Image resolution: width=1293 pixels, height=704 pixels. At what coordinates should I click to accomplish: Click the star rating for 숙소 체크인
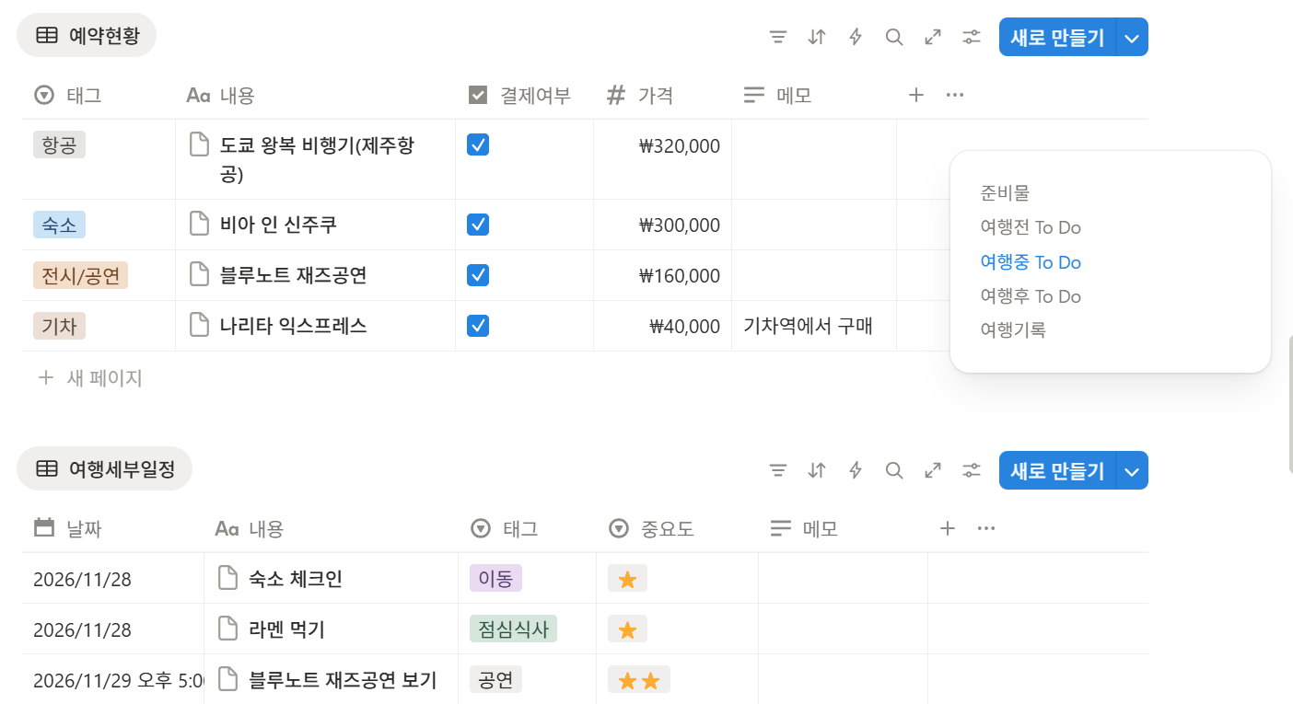tap(627, 578)
